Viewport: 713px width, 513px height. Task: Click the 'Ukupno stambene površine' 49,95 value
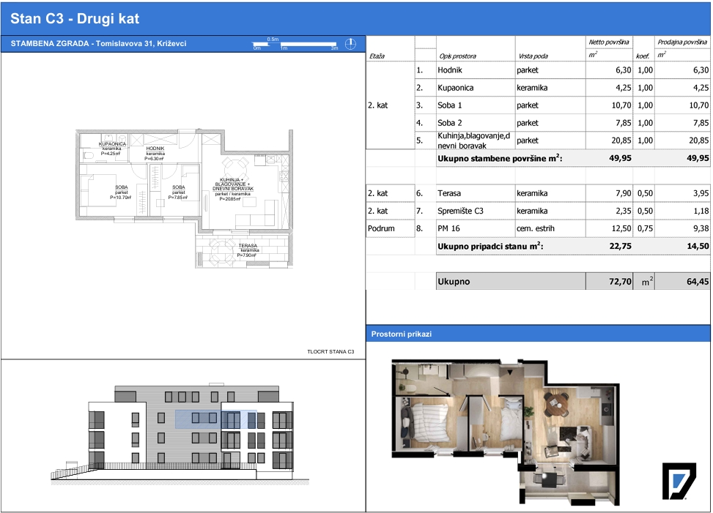point(620,159)
